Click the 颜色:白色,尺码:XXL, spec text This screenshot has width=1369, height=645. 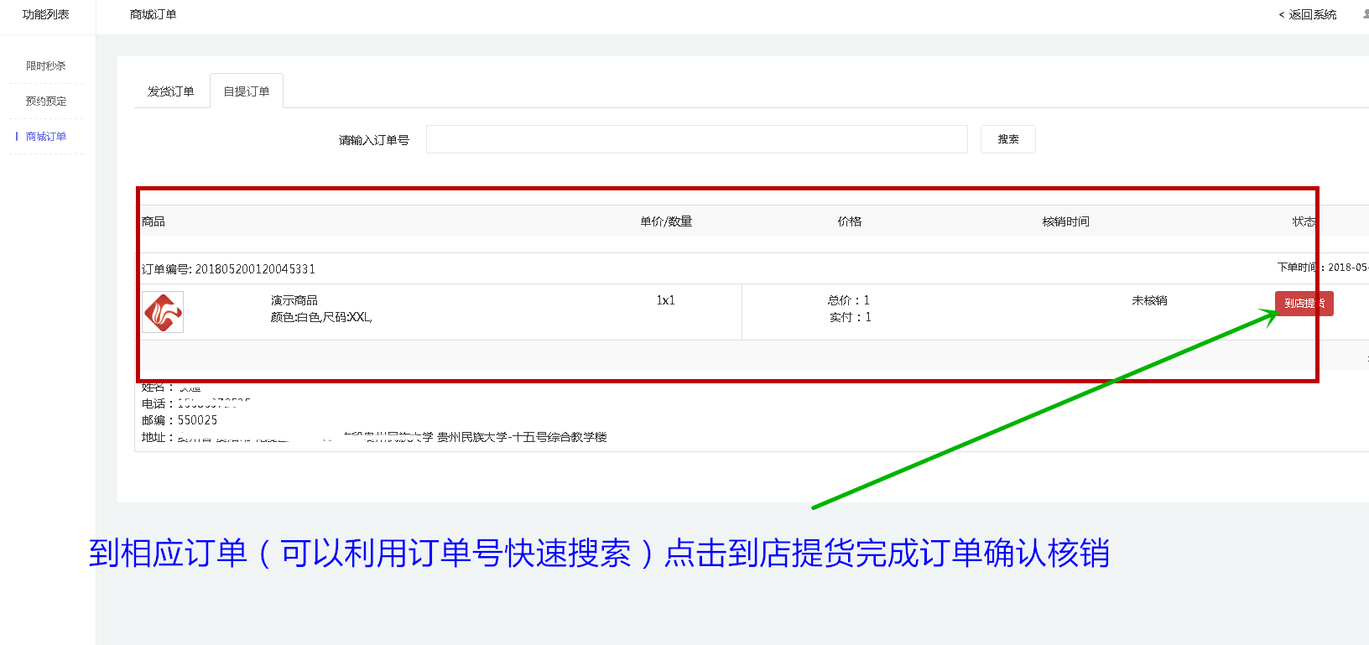[x=321, y=317]
